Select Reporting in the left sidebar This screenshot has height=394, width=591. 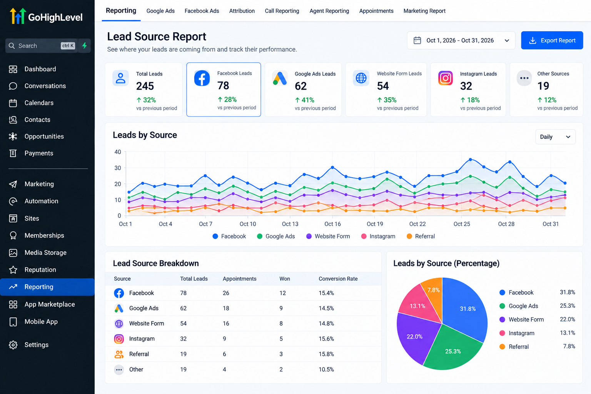(x=47, y=287)
